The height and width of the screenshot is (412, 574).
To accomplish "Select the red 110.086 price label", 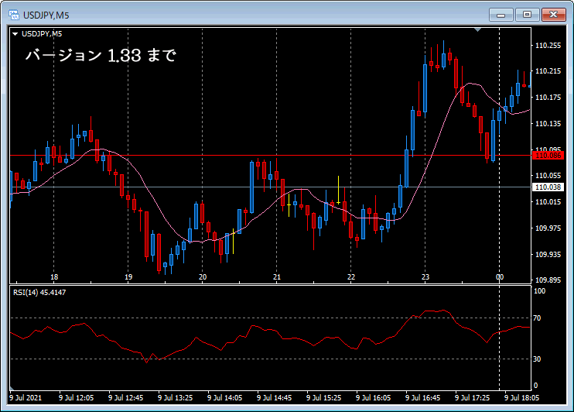I will [x=548, y=156].
